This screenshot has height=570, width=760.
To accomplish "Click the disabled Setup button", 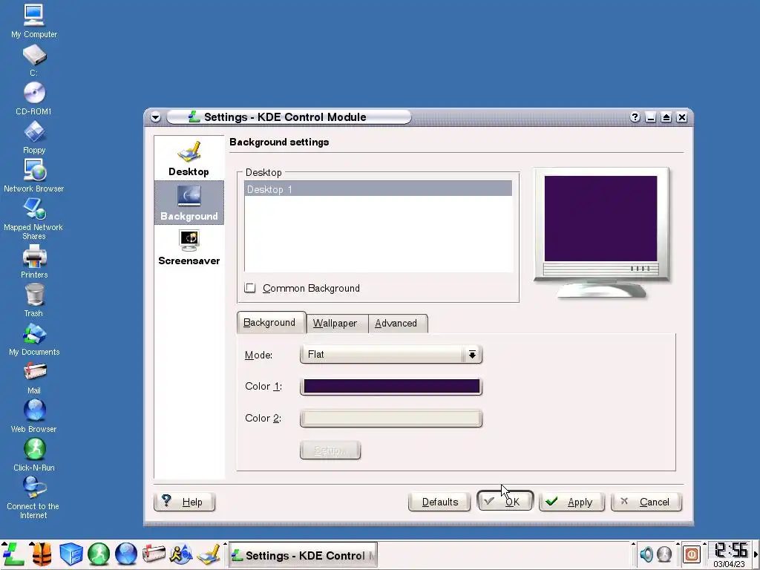I will click(330, 451).
